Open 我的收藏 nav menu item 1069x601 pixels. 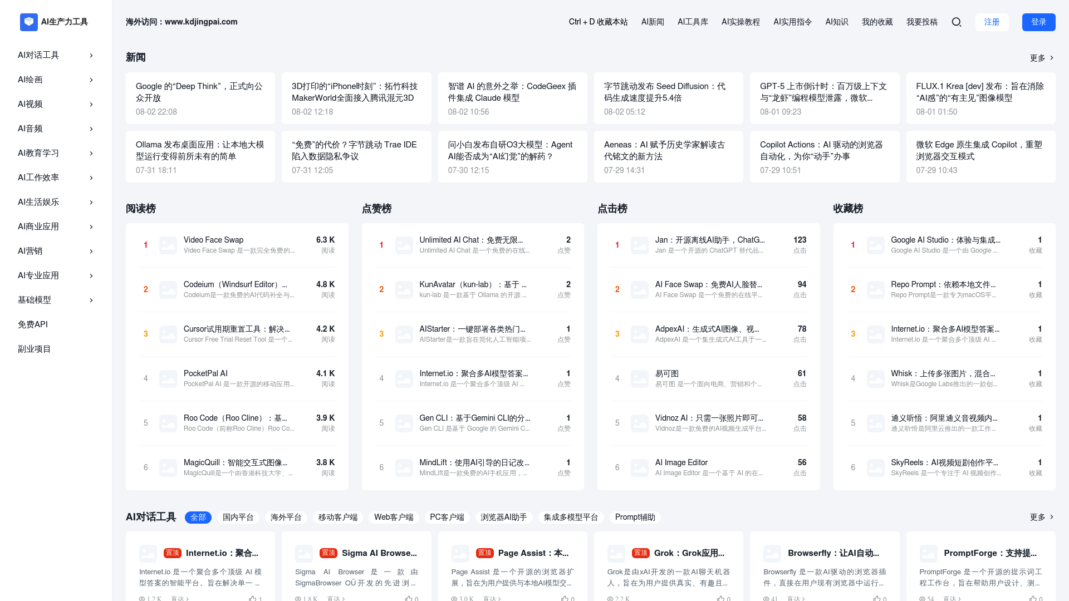(877, 22)
